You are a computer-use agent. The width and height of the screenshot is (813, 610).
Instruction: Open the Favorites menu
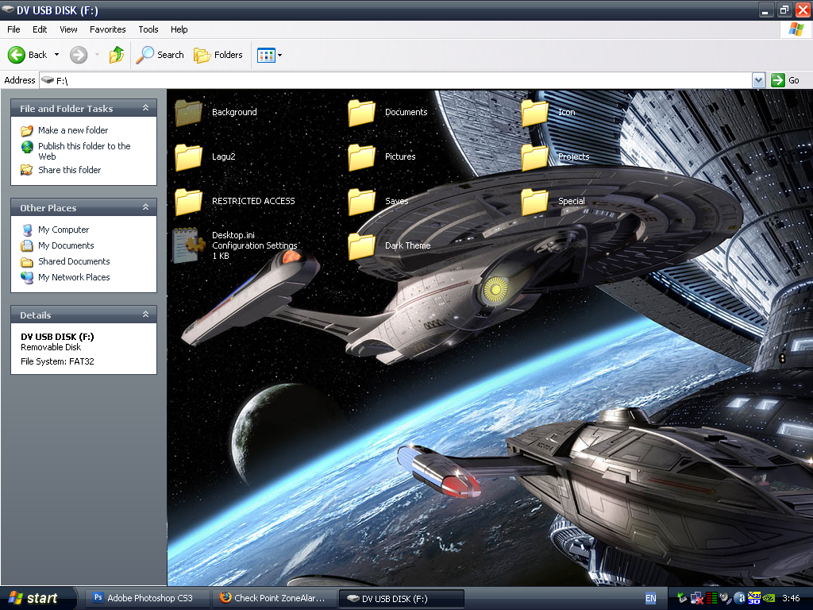107,29
